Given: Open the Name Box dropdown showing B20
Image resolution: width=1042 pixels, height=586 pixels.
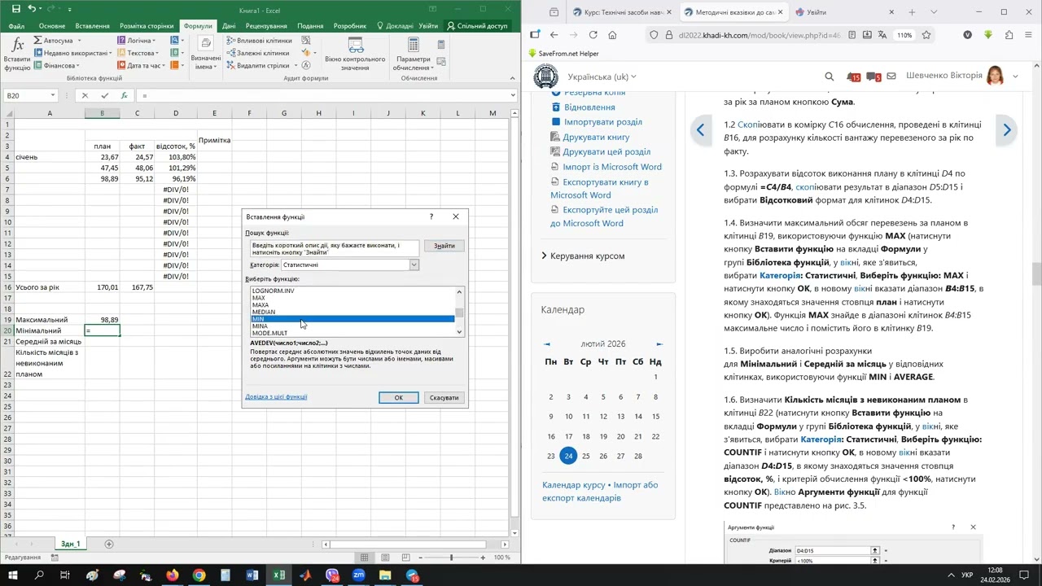Looking at the screenshot, I should 53,95.
